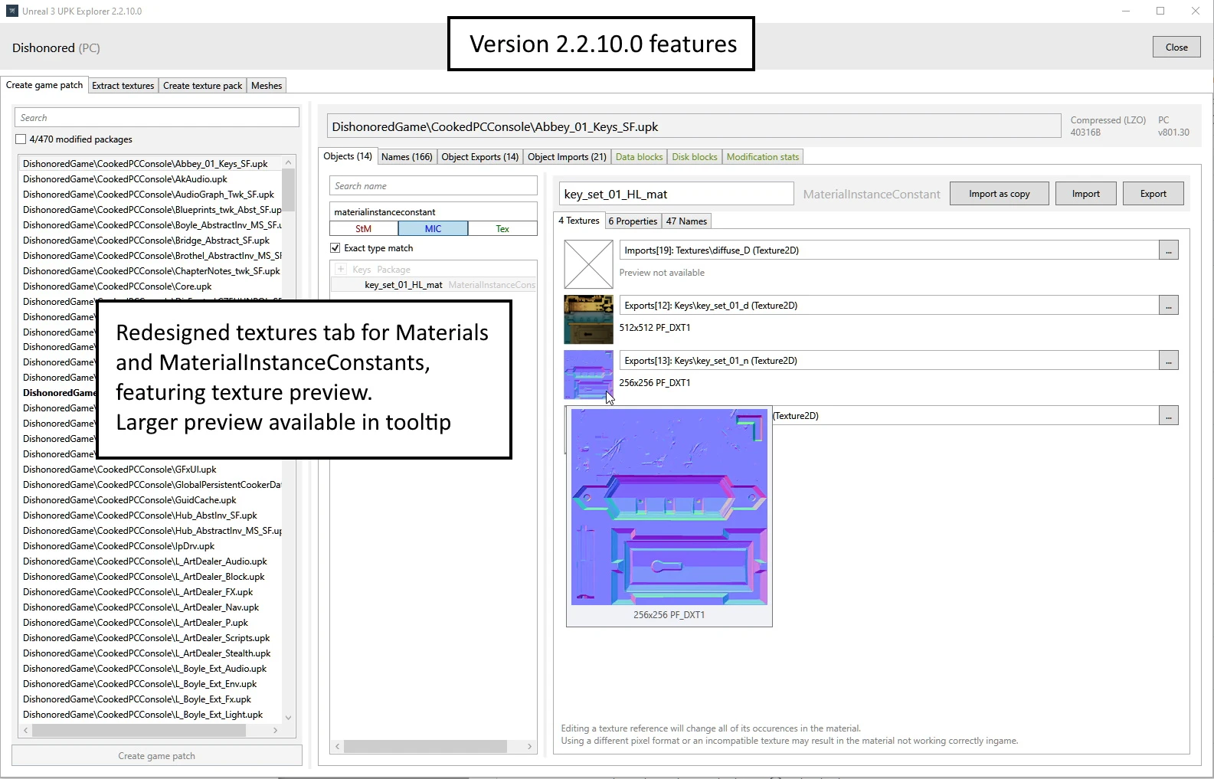1214x779 pixels.
Task: Disable Exact type match checkbox
Action: [x=335, y=248]
